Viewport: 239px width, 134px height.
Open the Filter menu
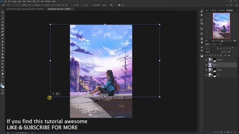(x=34, y=1)
